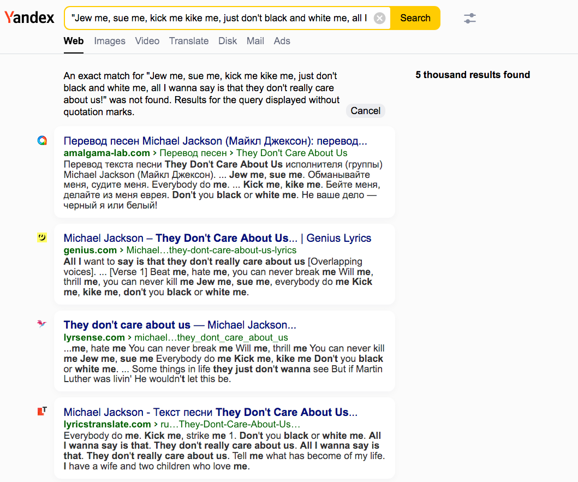This screenshot has width=578, height=482.
Task: Clear the search query with X icon
Action: (379, 18)
